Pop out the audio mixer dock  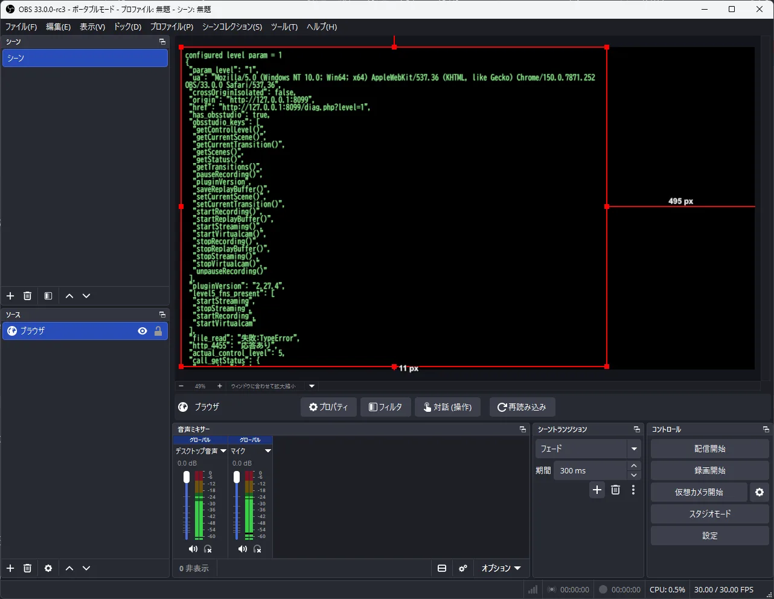click(x=523, y=429)
